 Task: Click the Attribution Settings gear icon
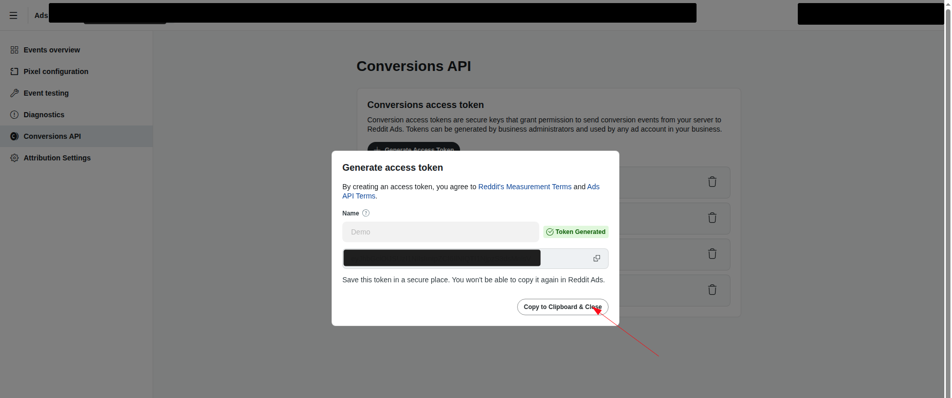point(14,158)
